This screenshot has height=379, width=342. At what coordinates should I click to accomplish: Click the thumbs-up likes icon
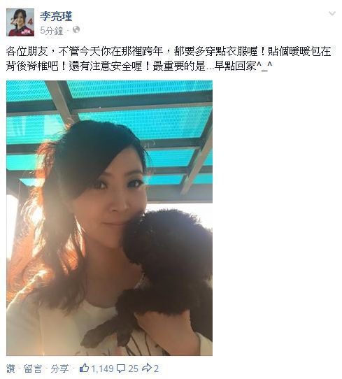84,368
